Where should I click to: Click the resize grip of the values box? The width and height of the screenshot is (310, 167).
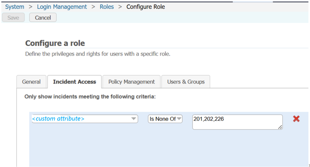pos(280,127)
